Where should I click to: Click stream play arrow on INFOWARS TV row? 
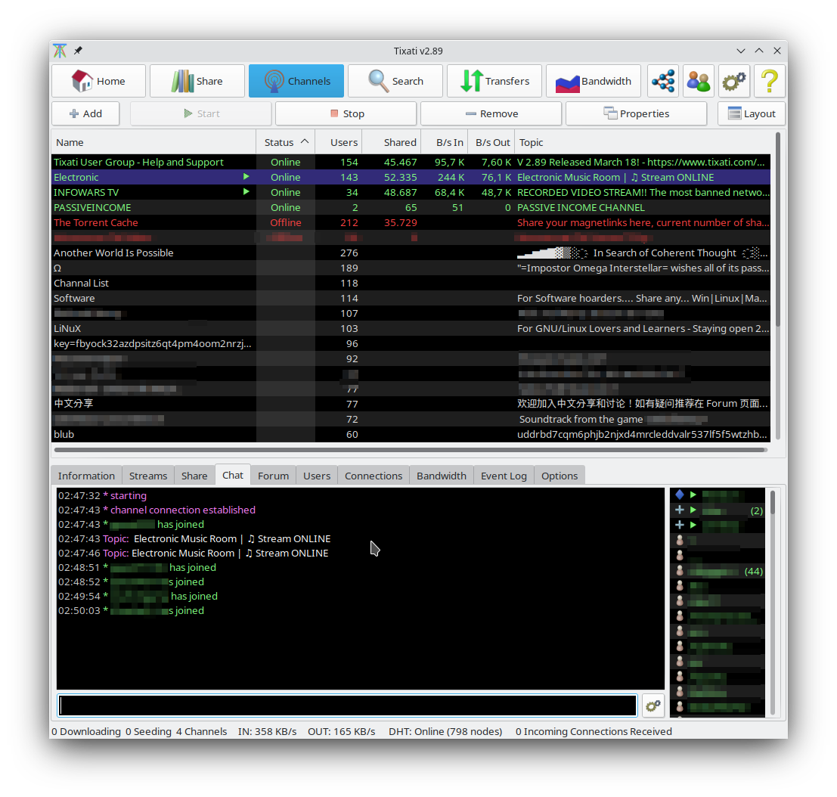click(246, 191)
